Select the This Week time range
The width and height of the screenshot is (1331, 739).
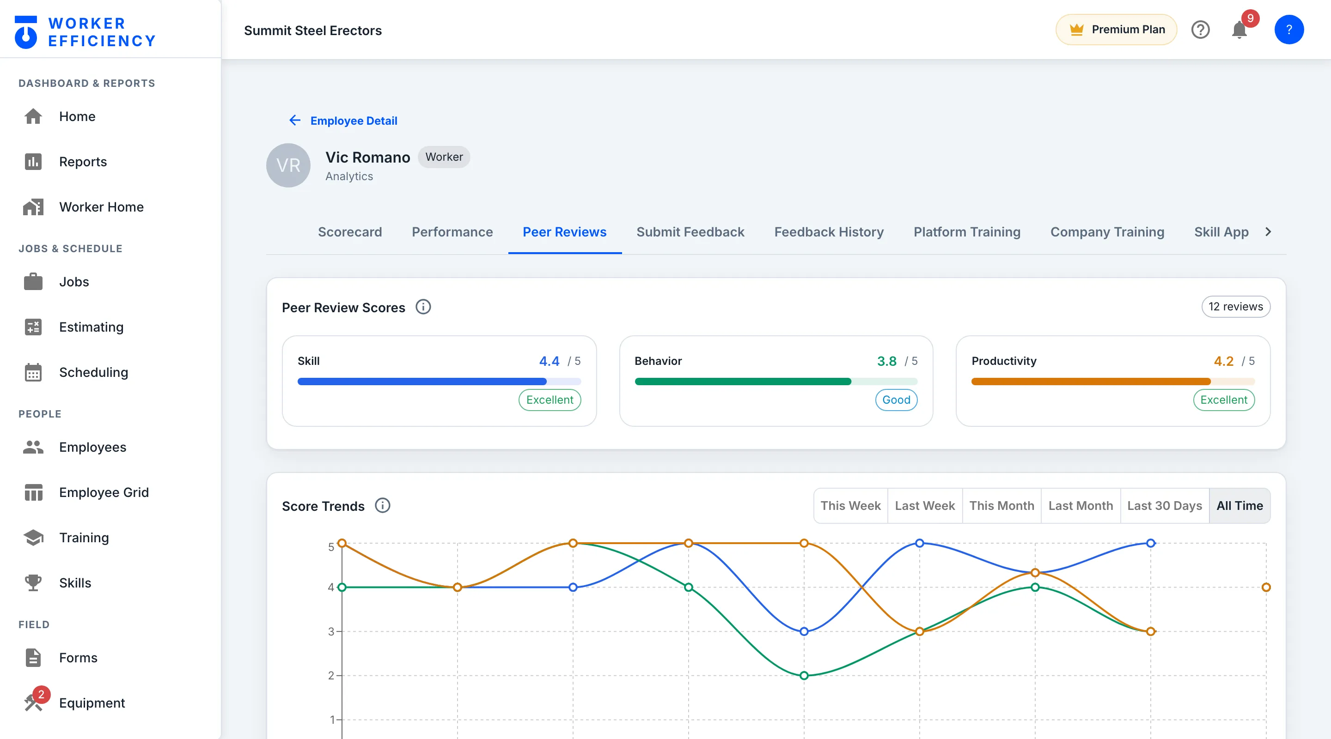850,506
